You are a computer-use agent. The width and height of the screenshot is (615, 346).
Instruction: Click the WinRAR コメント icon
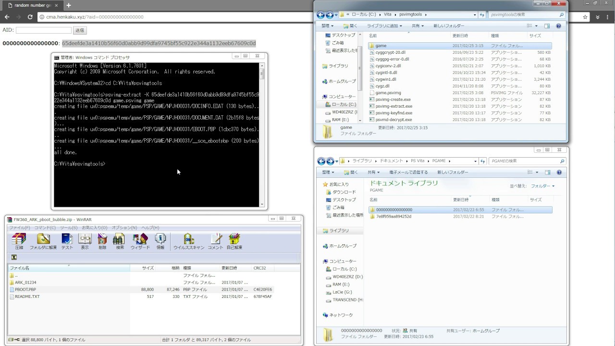click(215, 241)
